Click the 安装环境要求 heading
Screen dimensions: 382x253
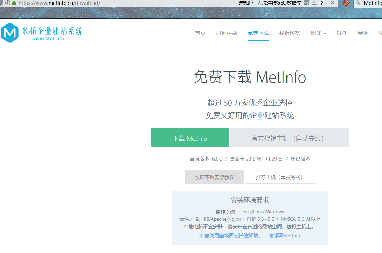tap(250, 200)
